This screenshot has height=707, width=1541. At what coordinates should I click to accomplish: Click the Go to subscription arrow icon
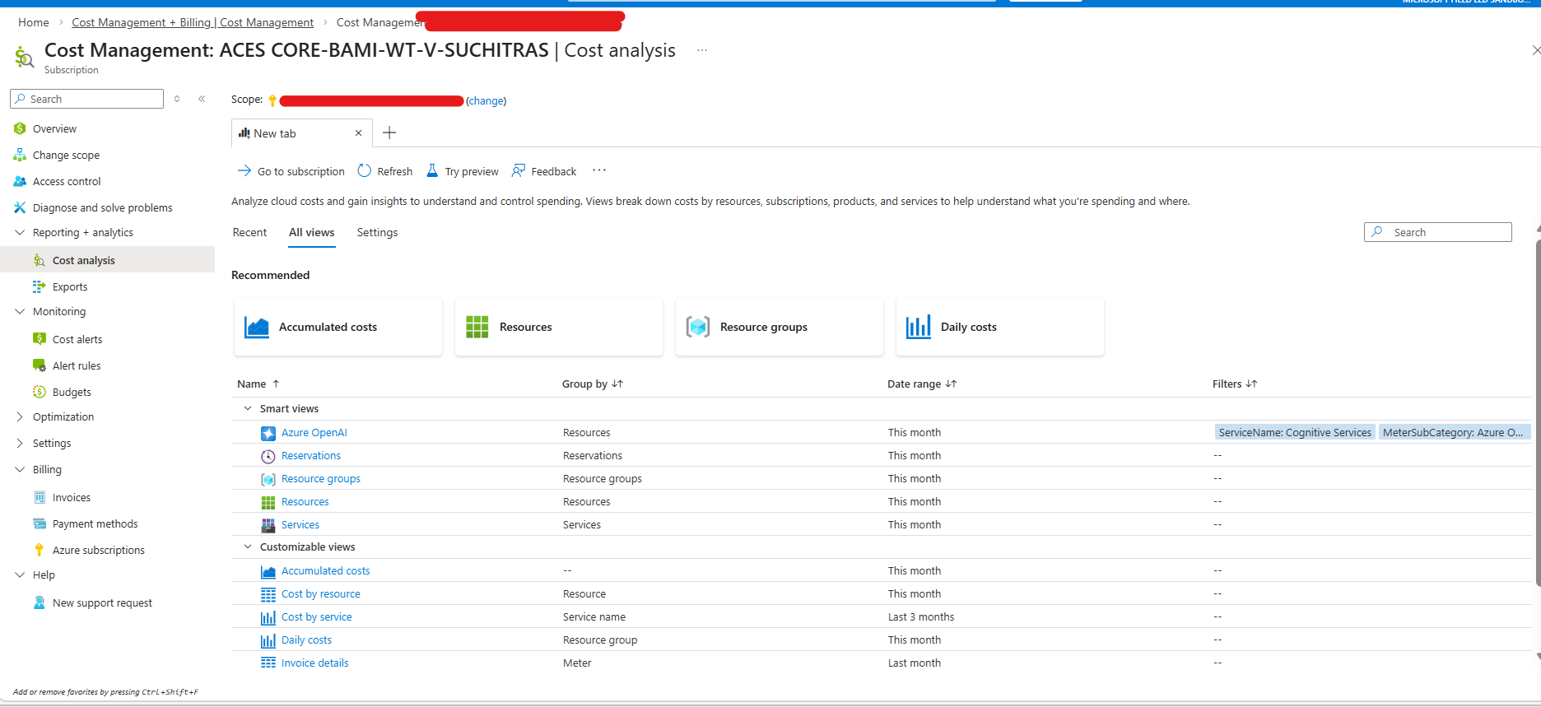pyautogui.click(x=244, y=170)
